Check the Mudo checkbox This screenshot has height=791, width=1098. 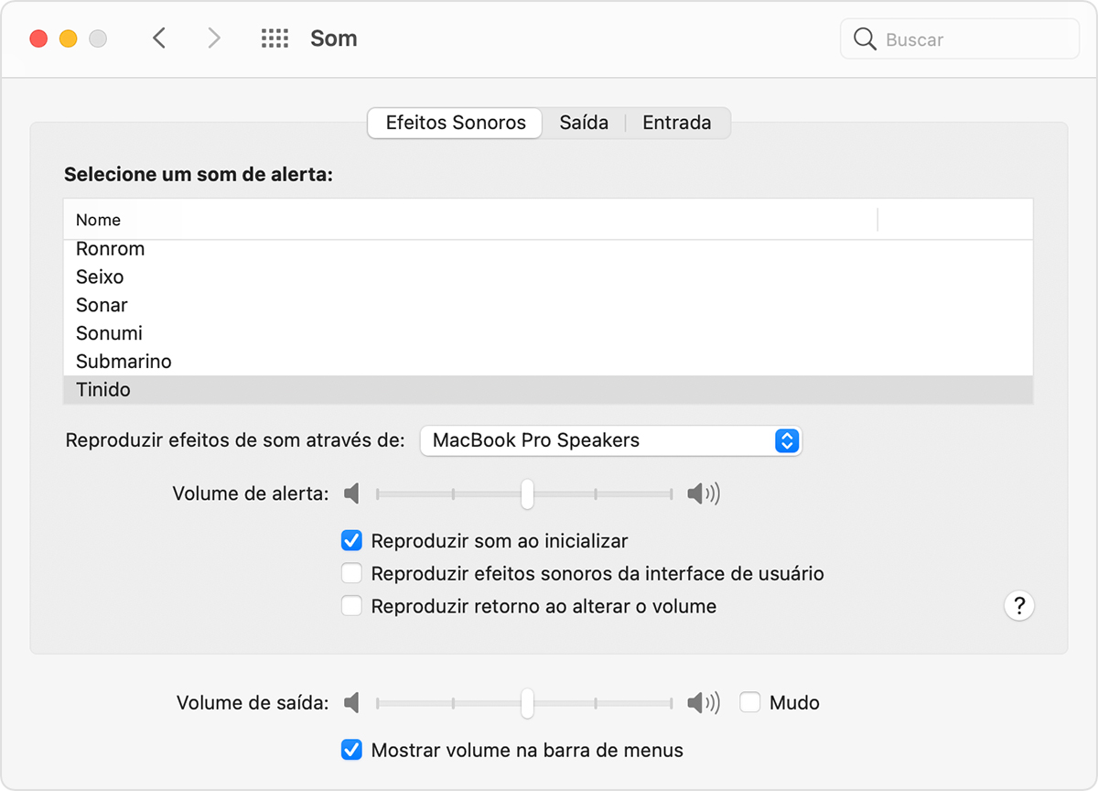coord(750,703)
